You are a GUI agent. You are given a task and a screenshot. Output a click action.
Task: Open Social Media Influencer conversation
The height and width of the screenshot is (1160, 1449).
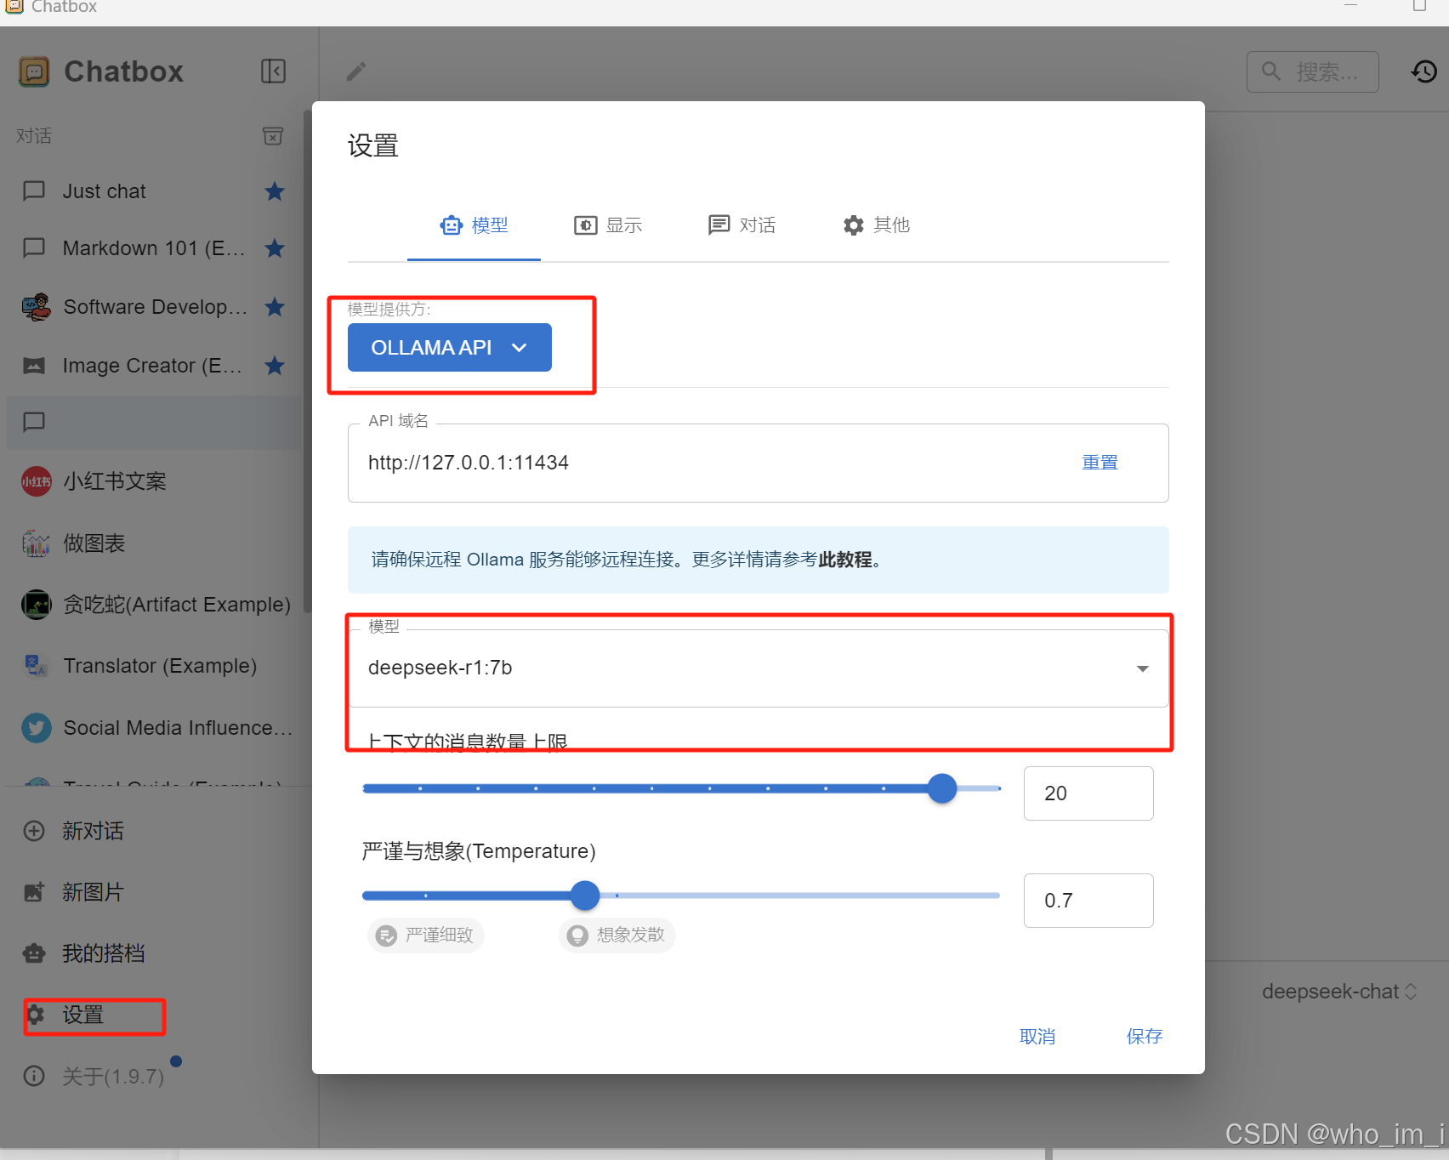click(x=153, y=728)
